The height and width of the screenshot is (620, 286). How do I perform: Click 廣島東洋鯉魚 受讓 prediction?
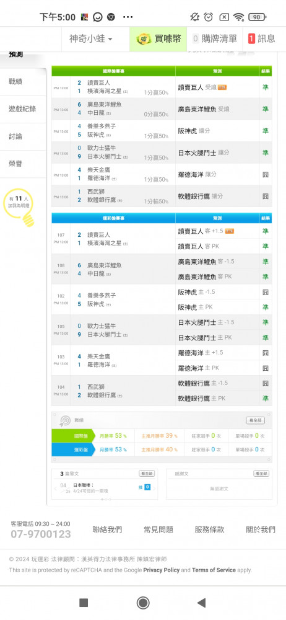pyautogui.click(x=204, y=109)
